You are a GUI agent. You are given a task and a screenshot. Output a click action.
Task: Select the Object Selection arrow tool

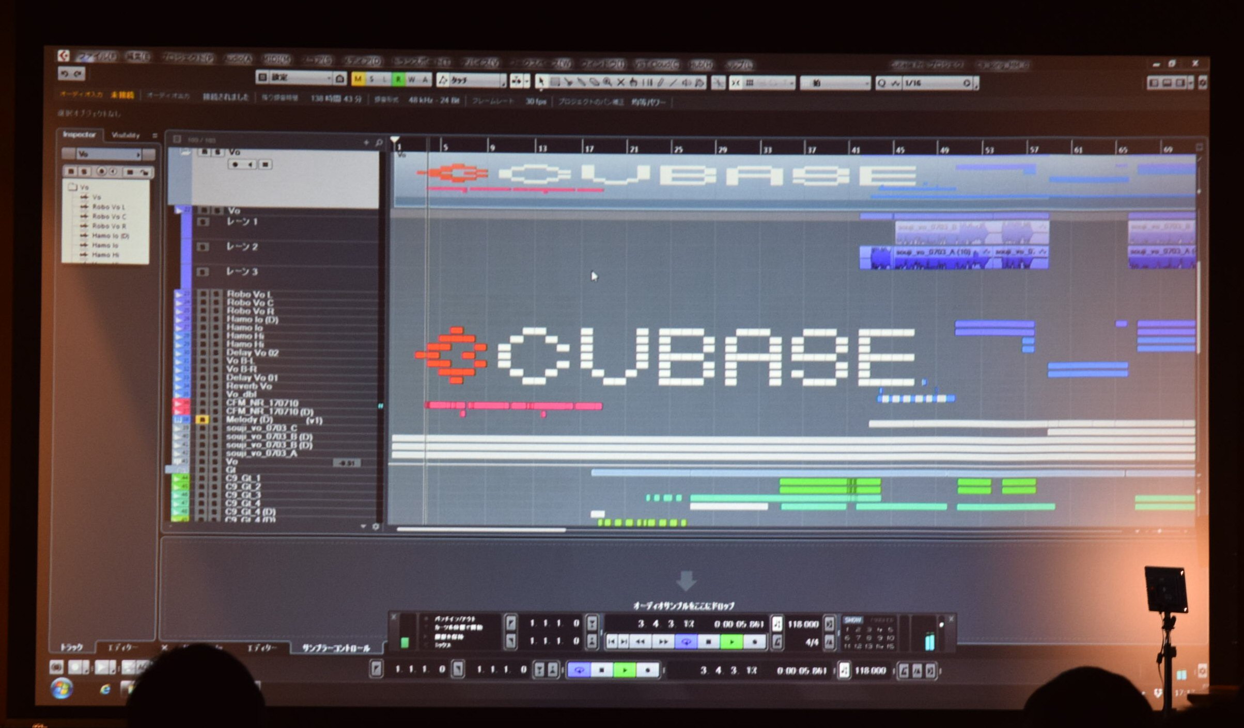pyautogui.click(x=541, y=82)
